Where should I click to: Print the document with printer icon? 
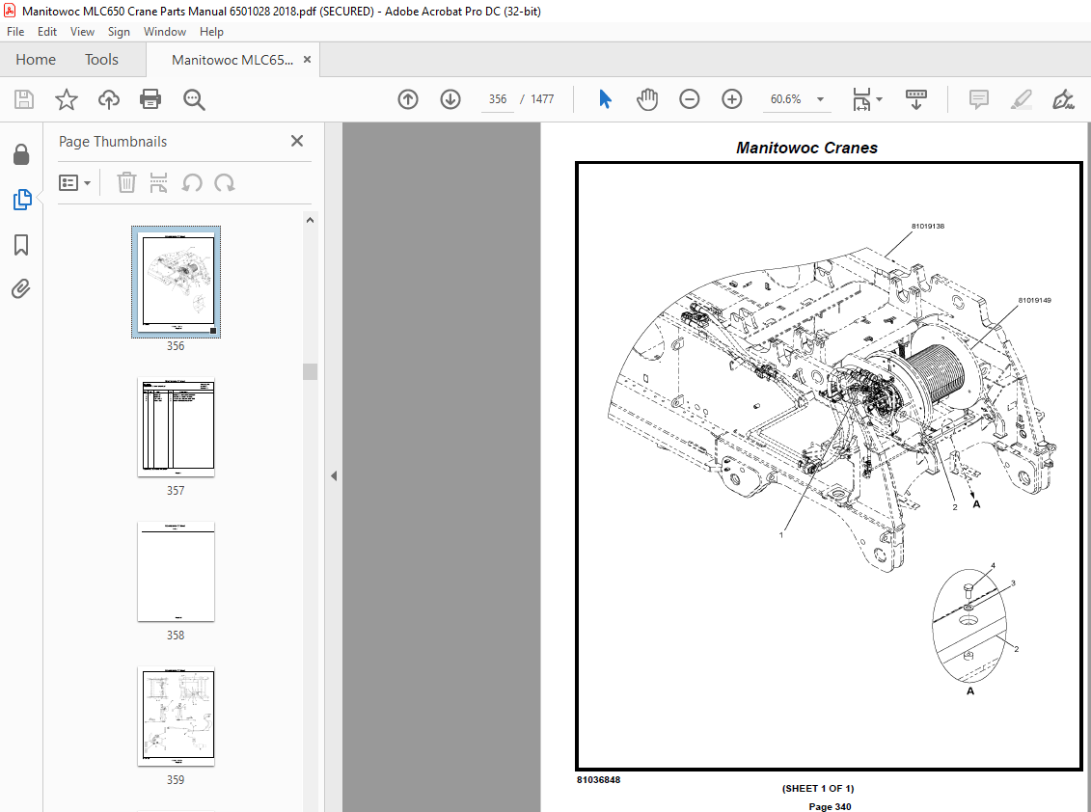150,99
